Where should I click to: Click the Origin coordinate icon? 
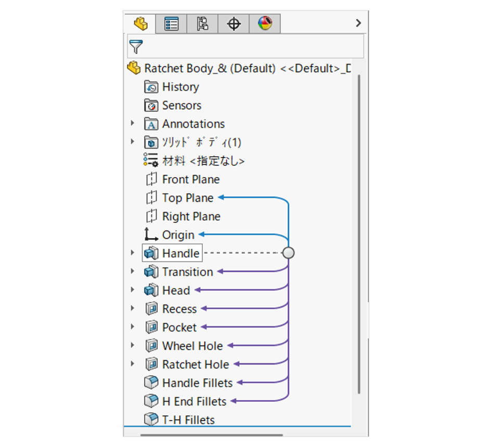coord(151,235)
